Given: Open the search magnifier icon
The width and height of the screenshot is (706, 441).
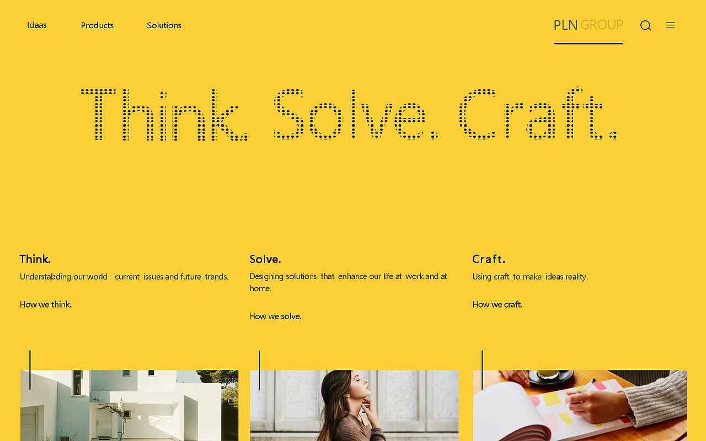Looking at the screenshot, I should 645,25.
